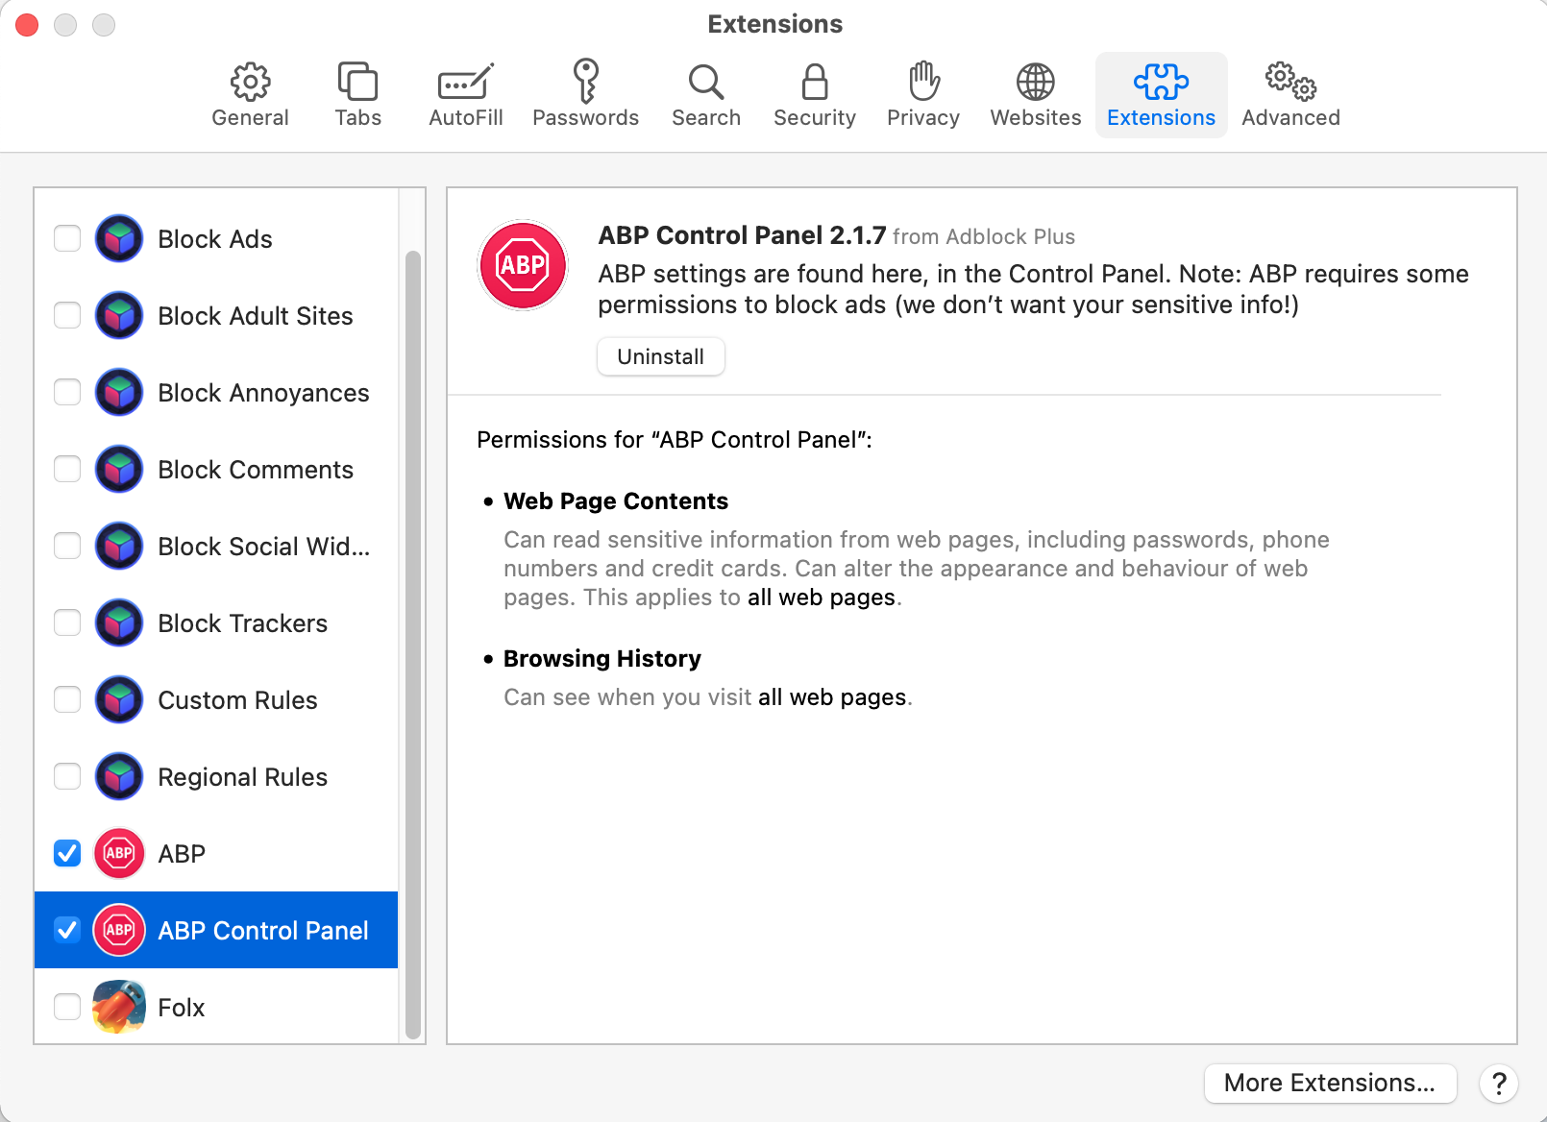The image size is (1547, 1122).
Task: Enable the Folx extension checkbox
Action: 67,1007
